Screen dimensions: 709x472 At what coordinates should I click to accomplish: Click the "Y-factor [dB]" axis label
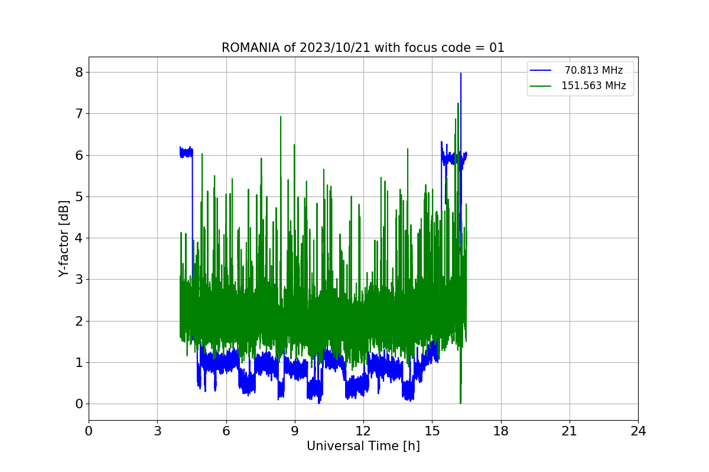(x=64, y=239)
